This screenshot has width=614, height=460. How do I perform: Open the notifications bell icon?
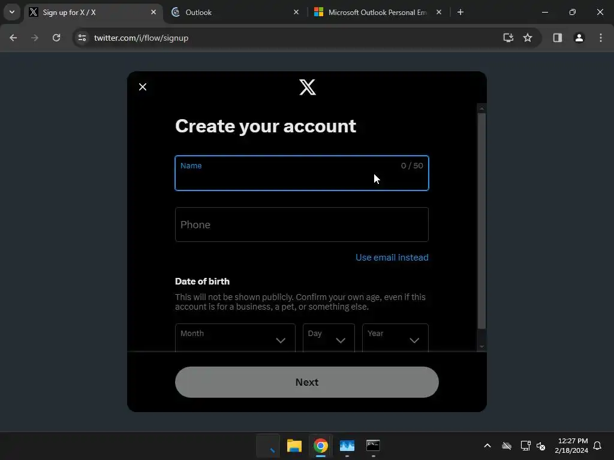click(x=598, y=446)
